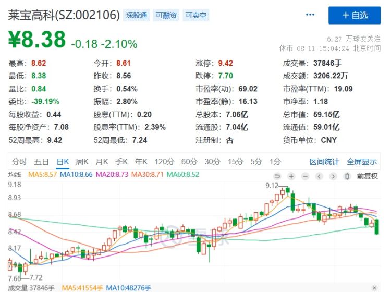Click the volume MA5:41554手 label

82,288
